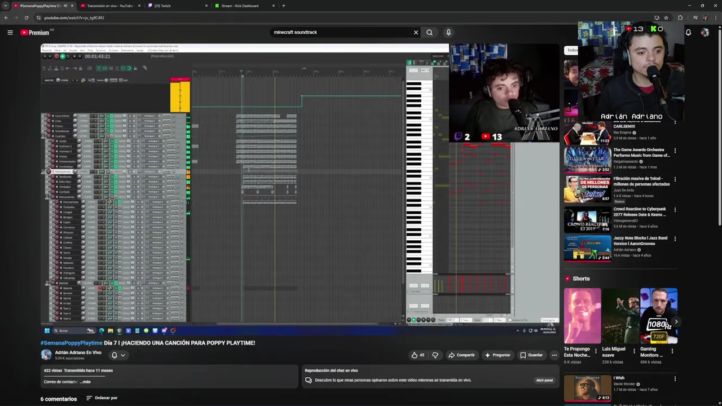The width and height of the screenshot is (722, 406).
Task: Dislike the video with thumbs down
Action: (435, 355)
